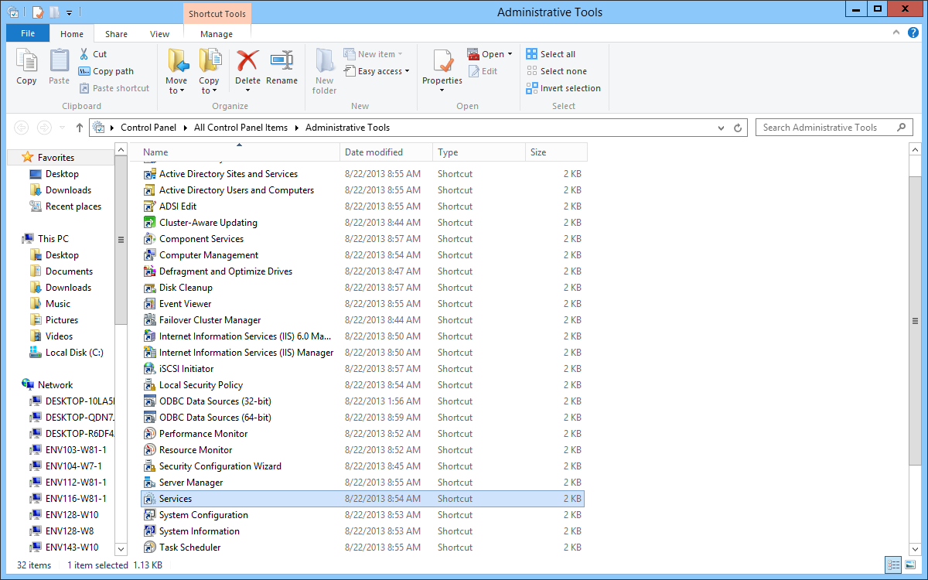Switch to large icons view in status bar

(909, 565)
